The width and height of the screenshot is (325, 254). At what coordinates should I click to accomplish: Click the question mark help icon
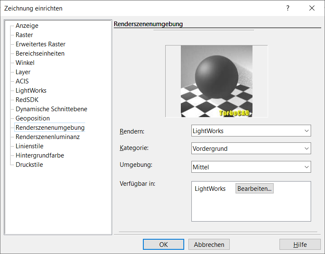coord(287,8)
